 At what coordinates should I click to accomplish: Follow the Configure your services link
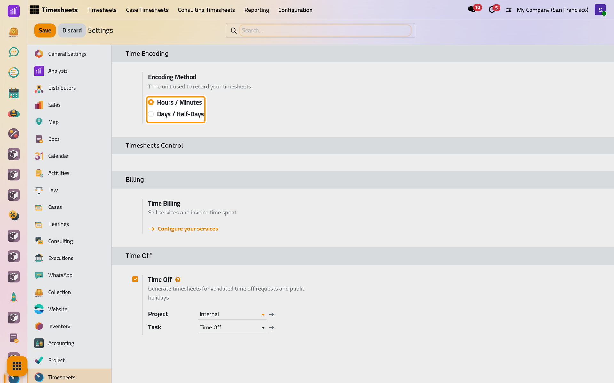click(188, 229)
